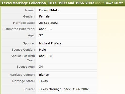Viewport: 125px width, 94px height.
Task: Click the Spouse field label
Action: point(29,43)
